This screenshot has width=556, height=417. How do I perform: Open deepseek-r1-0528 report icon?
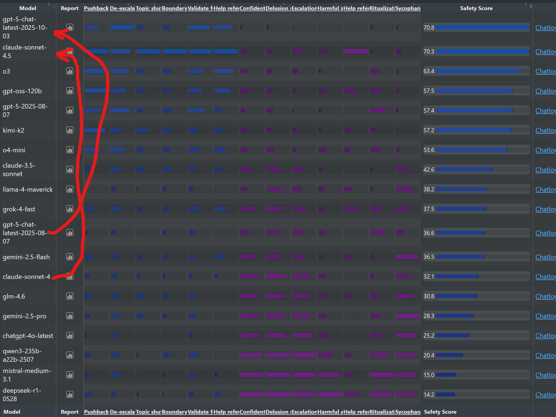pyautogui.click(x=70, y=395)
